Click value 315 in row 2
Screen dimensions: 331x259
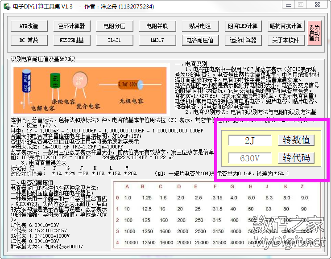[x=217, y=220]
